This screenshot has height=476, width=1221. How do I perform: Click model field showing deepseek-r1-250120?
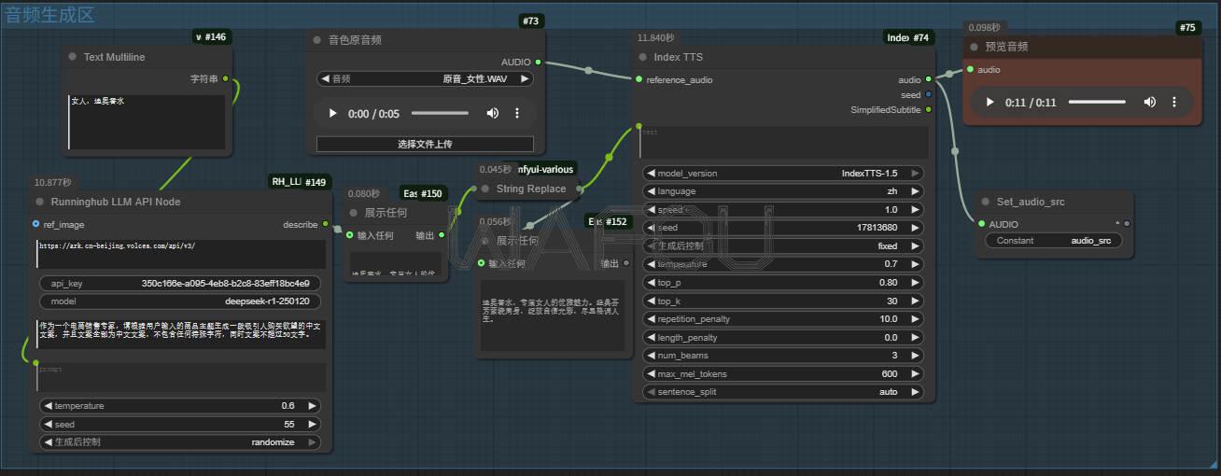(180, 301)
